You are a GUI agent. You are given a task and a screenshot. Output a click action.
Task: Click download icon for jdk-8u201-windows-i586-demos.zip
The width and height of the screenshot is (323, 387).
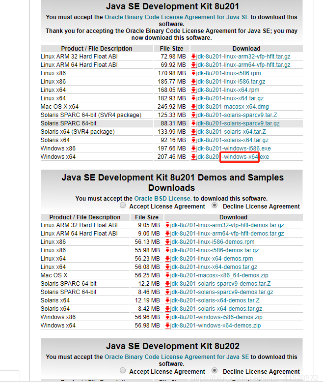pyautogui.click(x=167, y=317)
